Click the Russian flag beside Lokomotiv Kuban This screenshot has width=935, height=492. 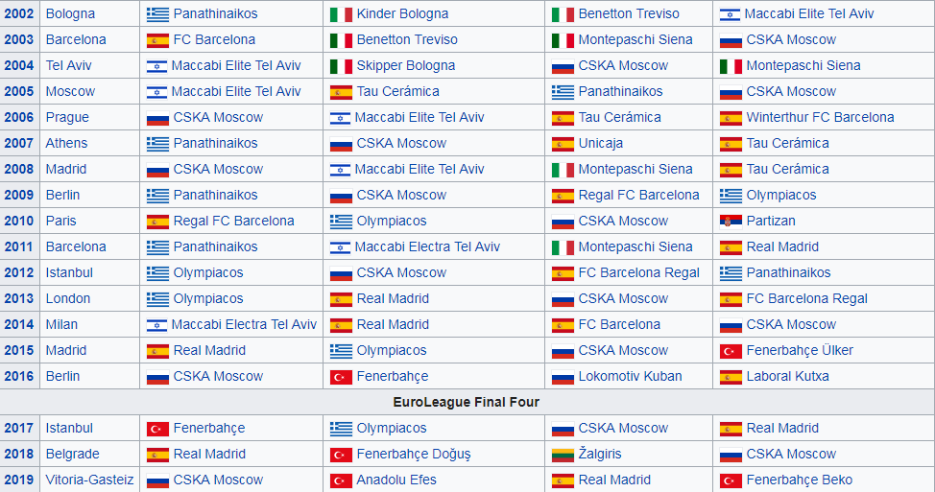click(x=563, y=376)
